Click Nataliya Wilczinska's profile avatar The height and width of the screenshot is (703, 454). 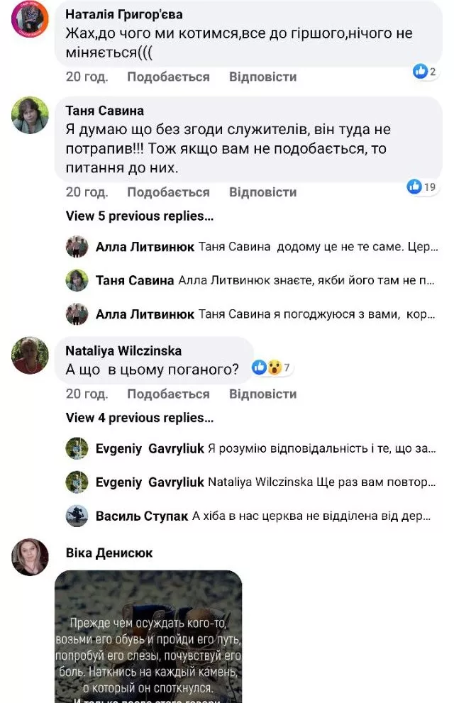click(x=31, y=355)
